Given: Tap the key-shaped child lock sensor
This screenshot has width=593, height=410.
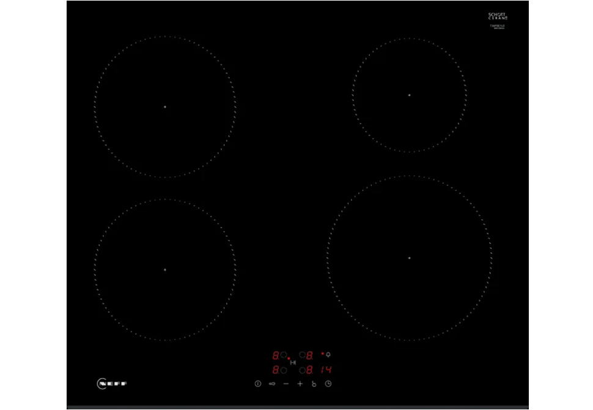Looking at the screenshot, I should 272,384.
